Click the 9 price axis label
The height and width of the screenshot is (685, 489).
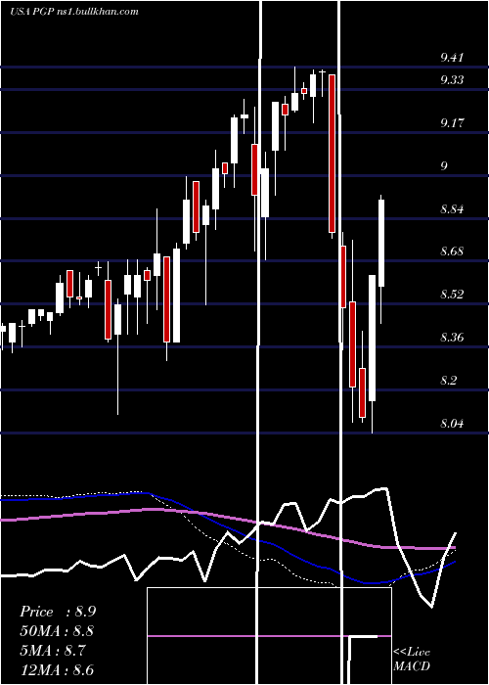[444, 165]
